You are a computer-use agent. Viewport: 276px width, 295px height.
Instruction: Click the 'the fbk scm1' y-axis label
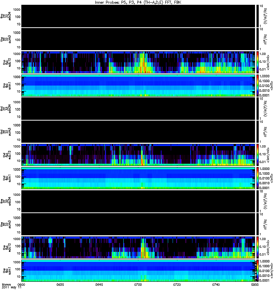(x=7, y=271)
